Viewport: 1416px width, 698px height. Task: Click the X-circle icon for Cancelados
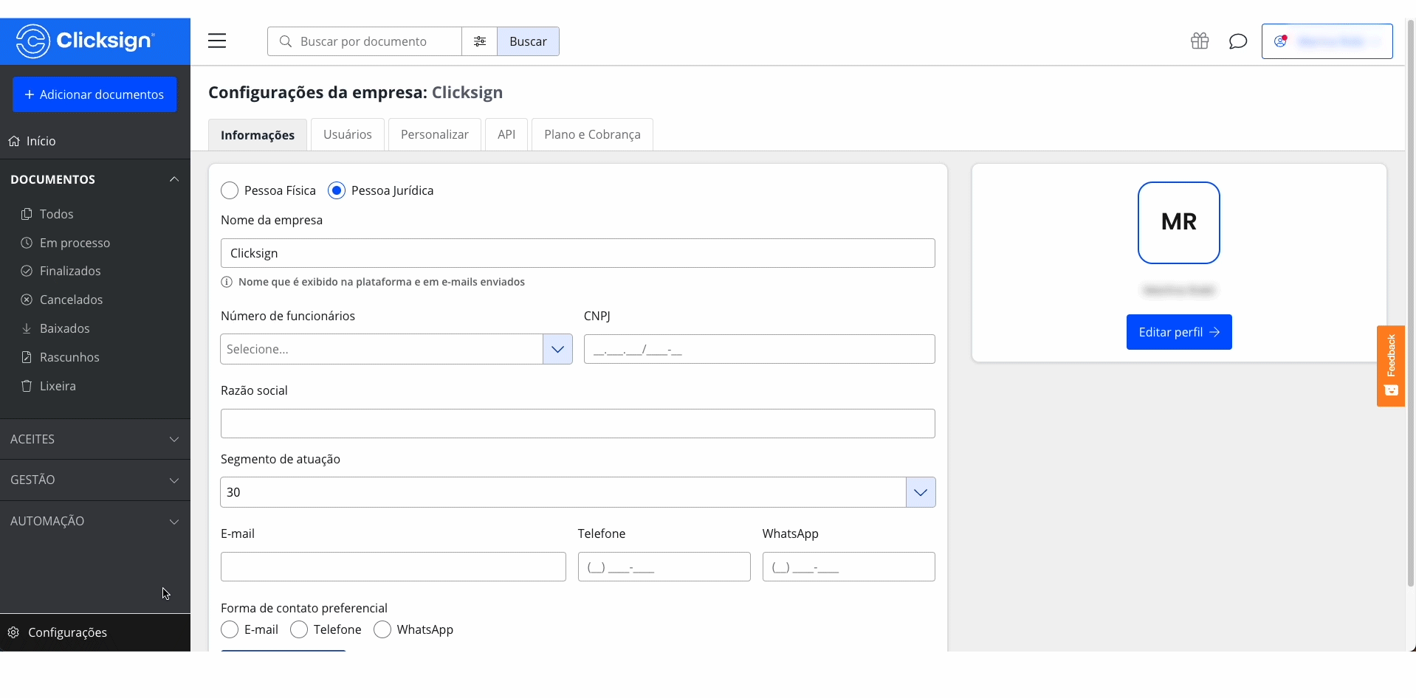(27, 300)
